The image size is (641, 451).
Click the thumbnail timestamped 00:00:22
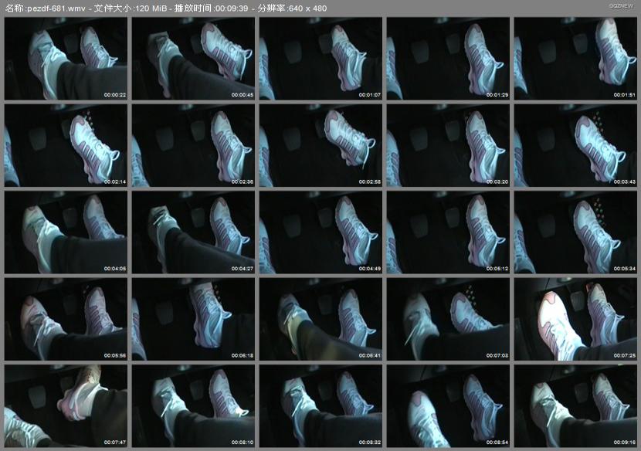pyautogui.click(x=66, y=59)
